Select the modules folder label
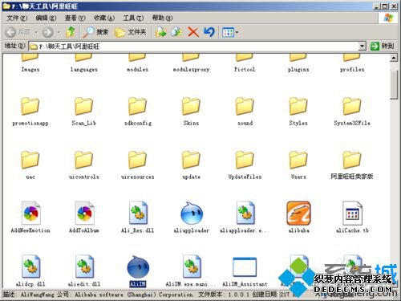Image resolution: width=401 pixels, height=301 pixels. point(137,69)
